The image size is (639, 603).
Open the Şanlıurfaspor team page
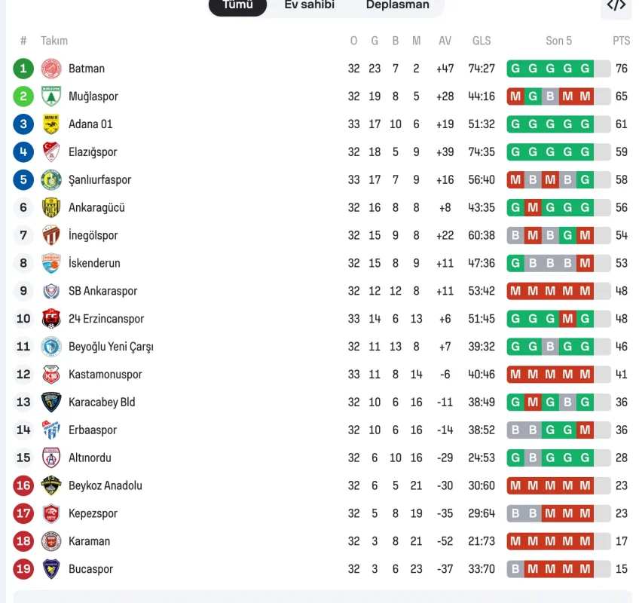99,180
